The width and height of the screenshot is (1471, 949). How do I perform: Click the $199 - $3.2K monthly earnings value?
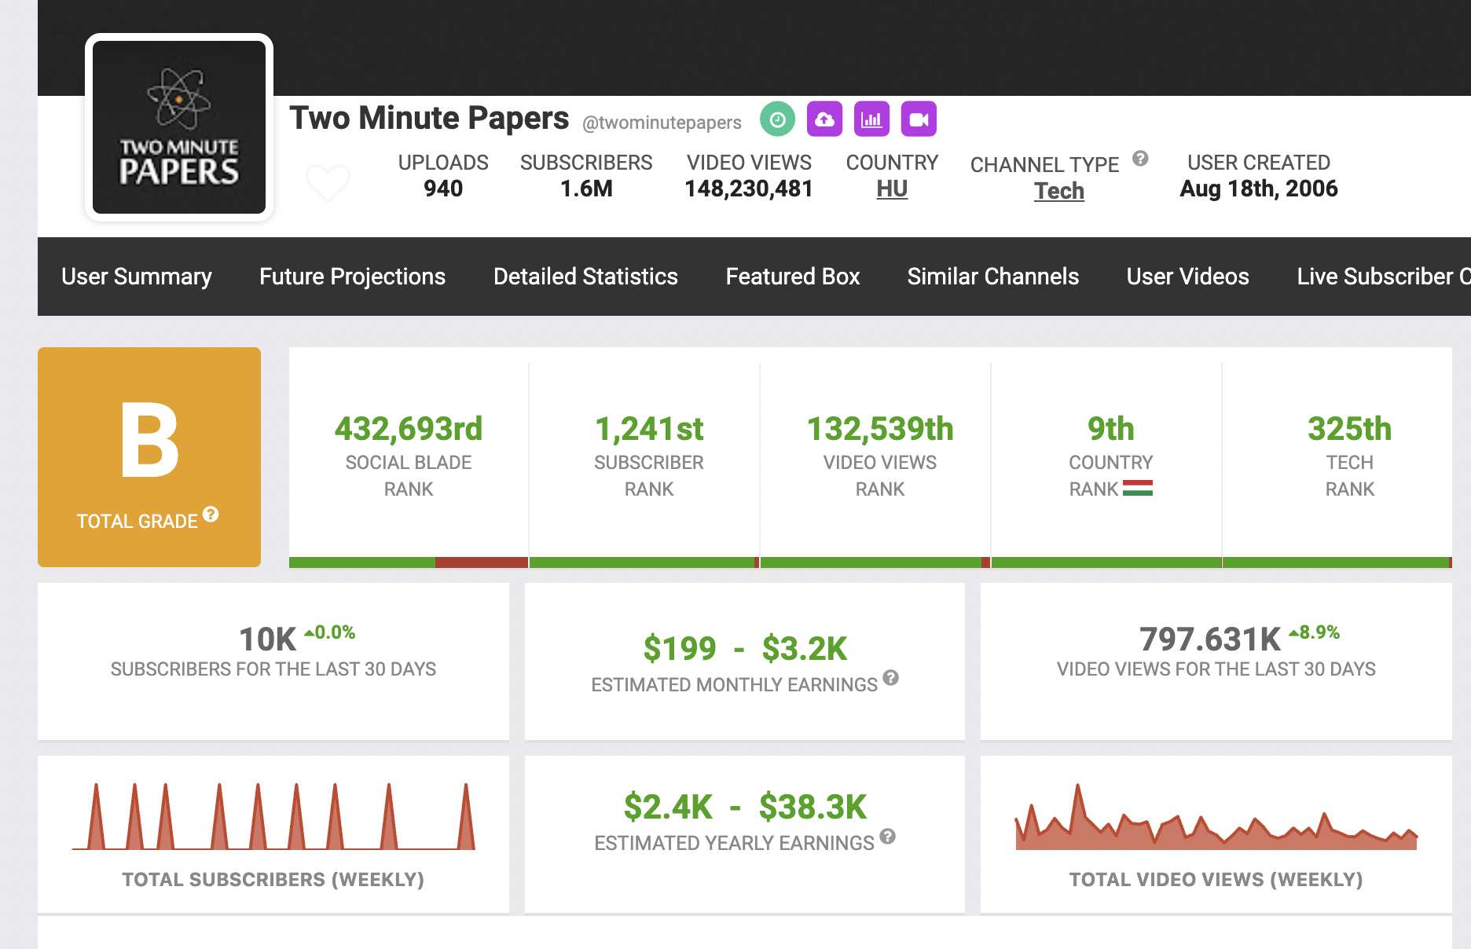[x=745, y=649]
